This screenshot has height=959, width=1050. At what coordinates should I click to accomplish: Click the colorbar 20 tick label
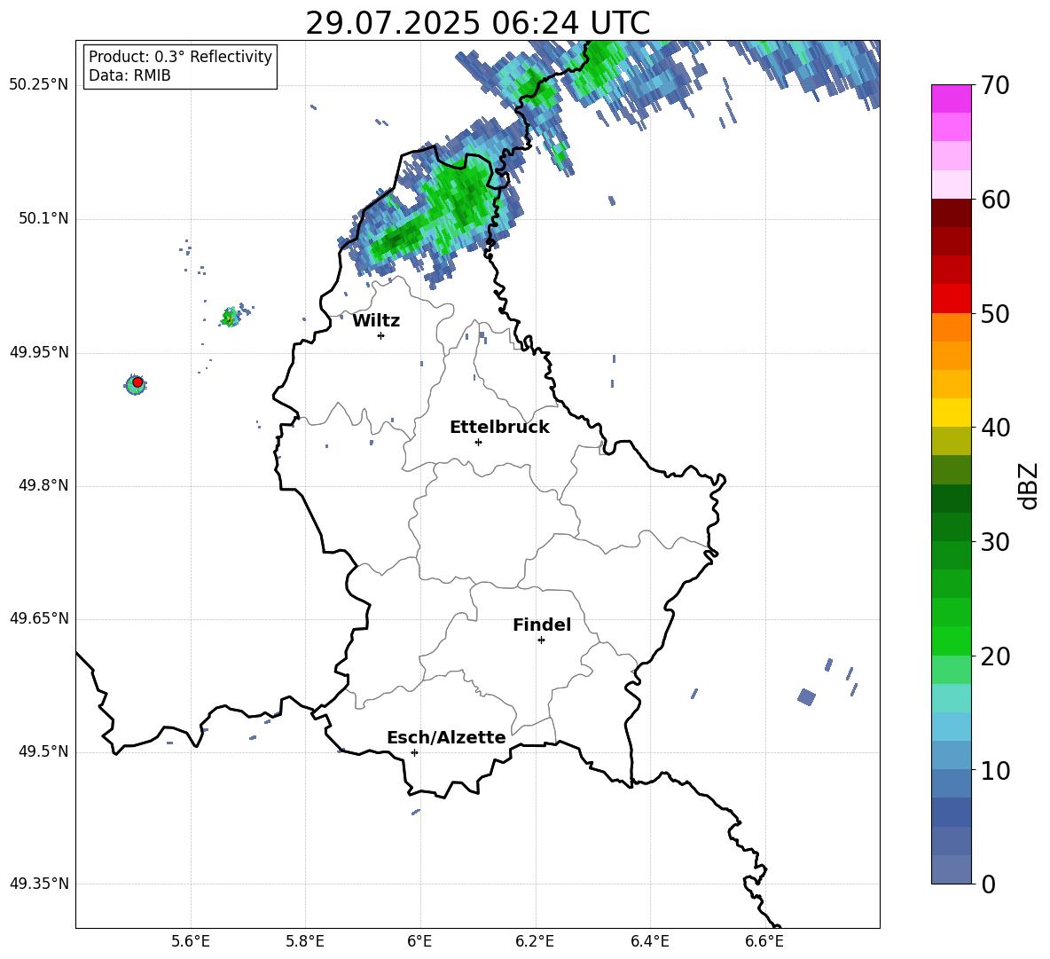(x=995, y=656)
